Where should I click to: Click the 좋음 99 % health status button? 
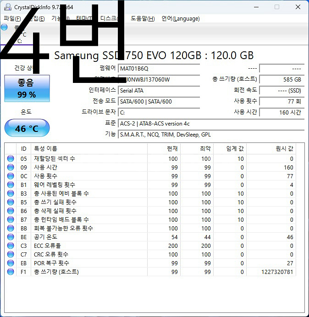click(27, 88)
